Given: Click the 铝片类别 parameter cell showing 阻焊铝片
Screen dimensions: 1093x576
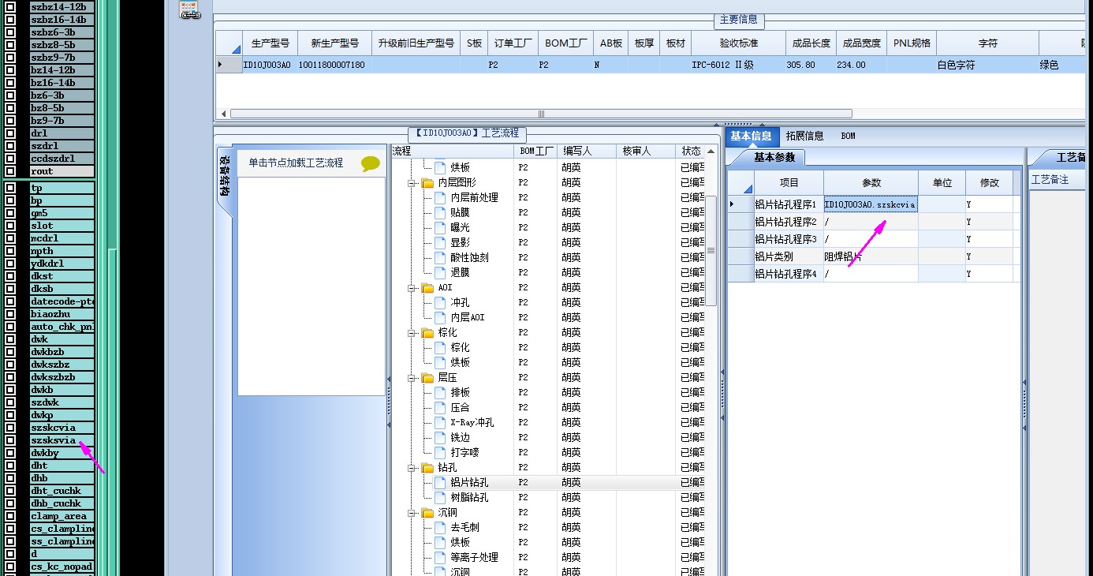Looking at the screenshot, I should (x=871, y=256).
